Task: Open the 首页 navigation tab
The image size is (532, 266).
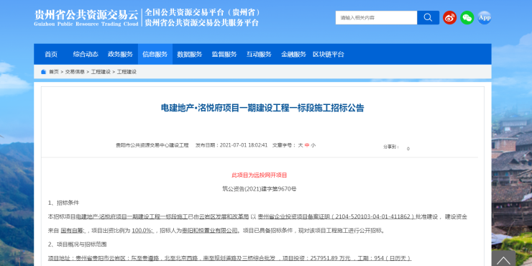Action: pyautogui.click(x=51, y=55)
